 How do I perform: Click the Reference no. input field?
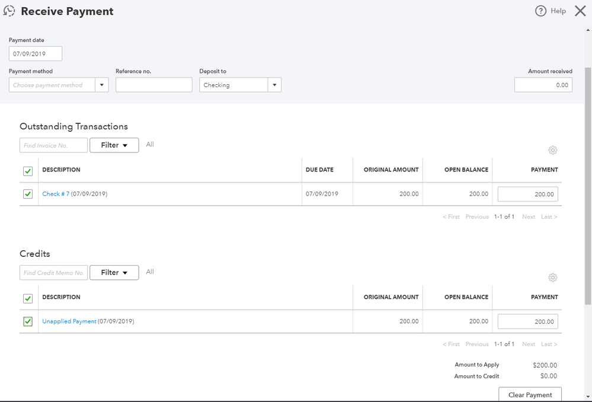point(153,85)
